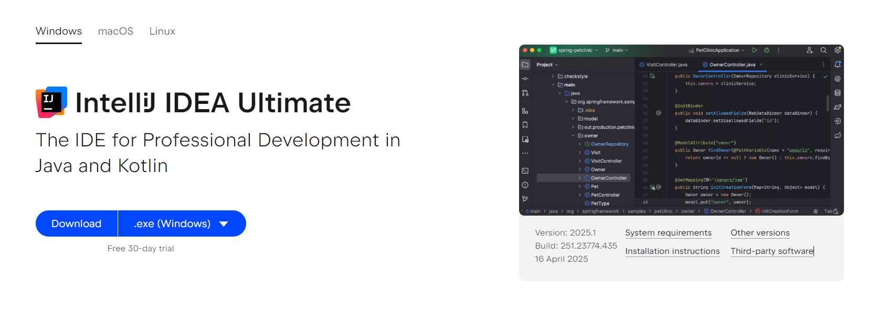Open the PetClinicApplication run configuration dropdown
This screenshot has height=320, width=876.
(717, 50)
